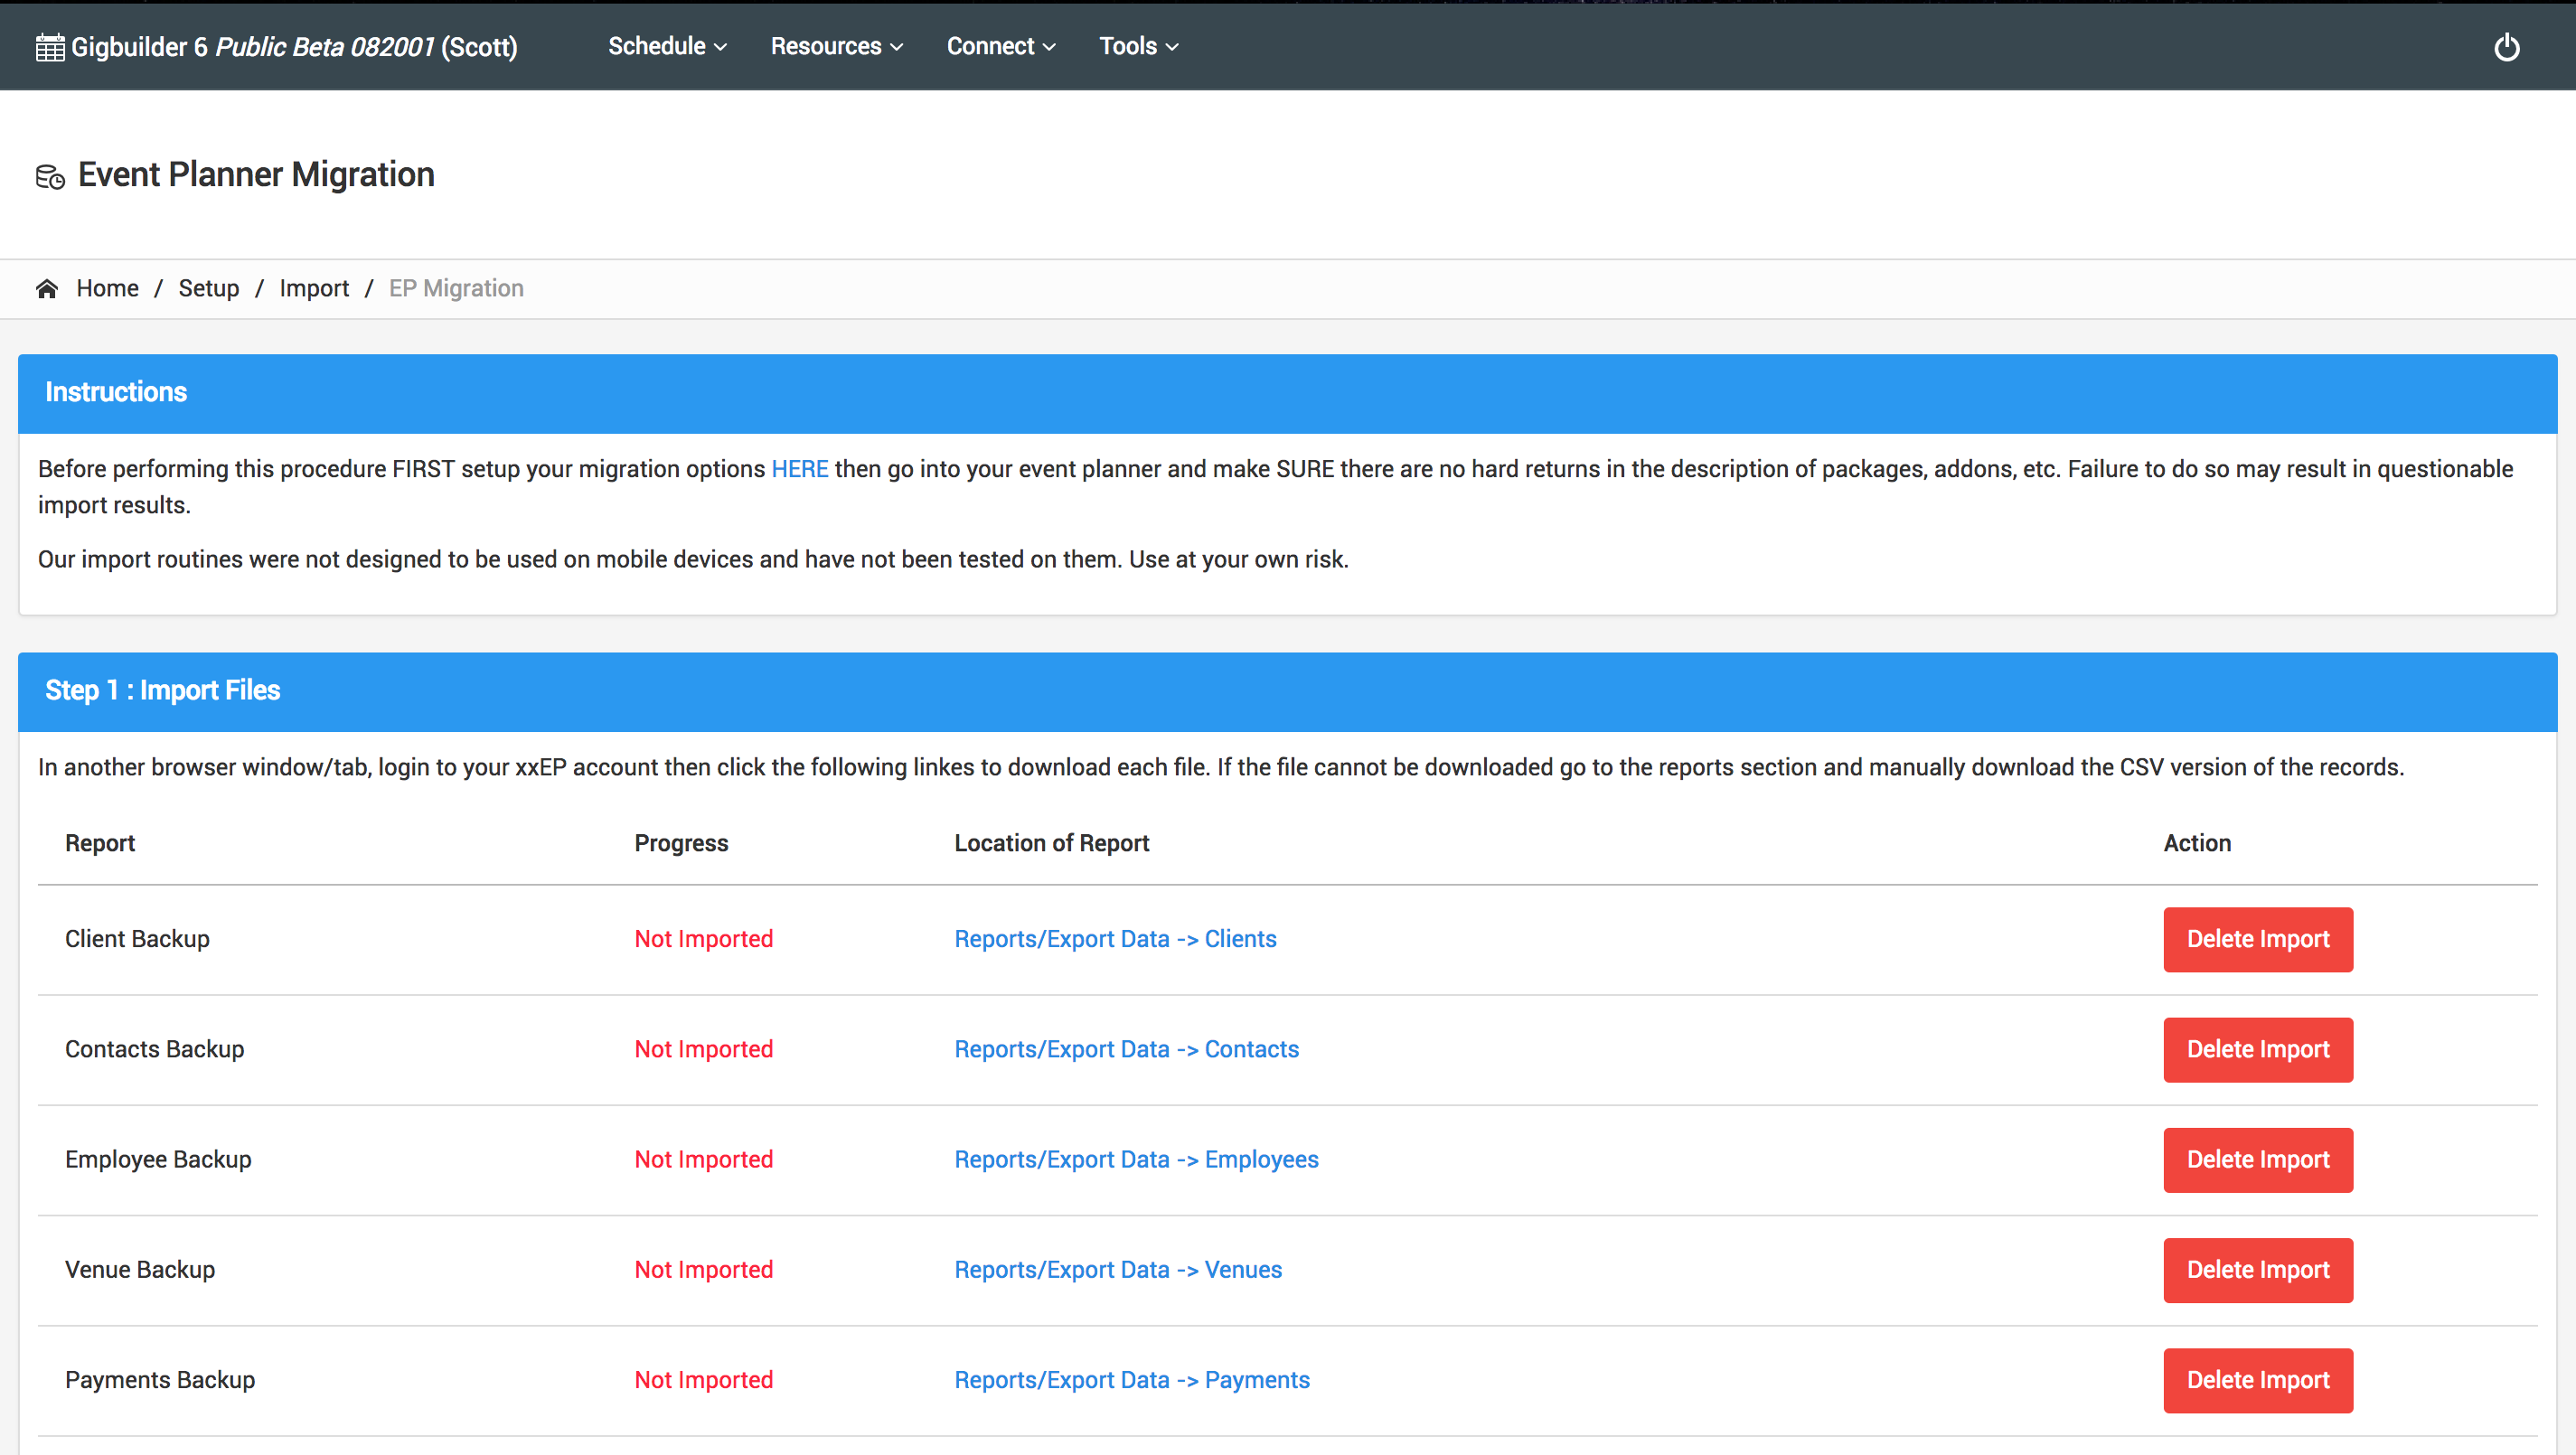Open the Resources dropdown menu

pos(836,46)
